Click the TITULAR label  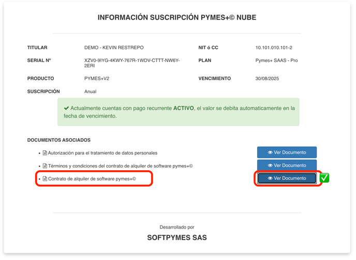(x=37, y=47)
